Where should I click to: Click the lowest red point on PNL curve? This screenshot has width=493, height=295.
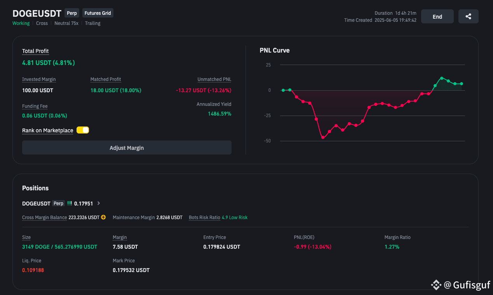pos(322,137)
